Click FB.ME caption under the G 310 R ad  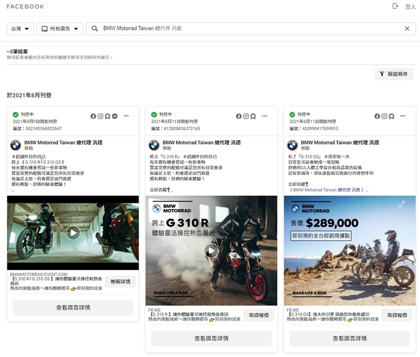point(154,310)
